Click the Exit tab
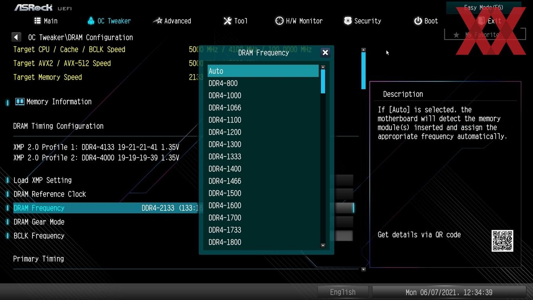533x300 pixels. click(x=489, y=21)
